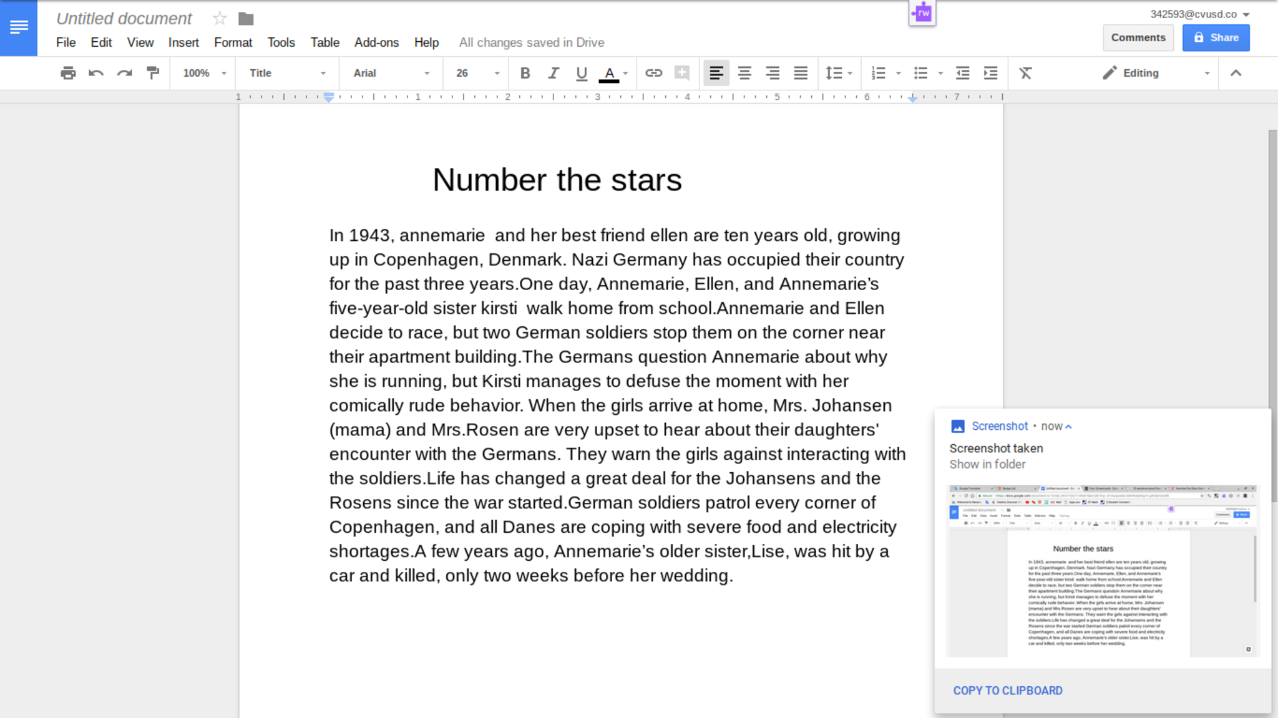Click the blue Share button

click(x=1216, y=37)
